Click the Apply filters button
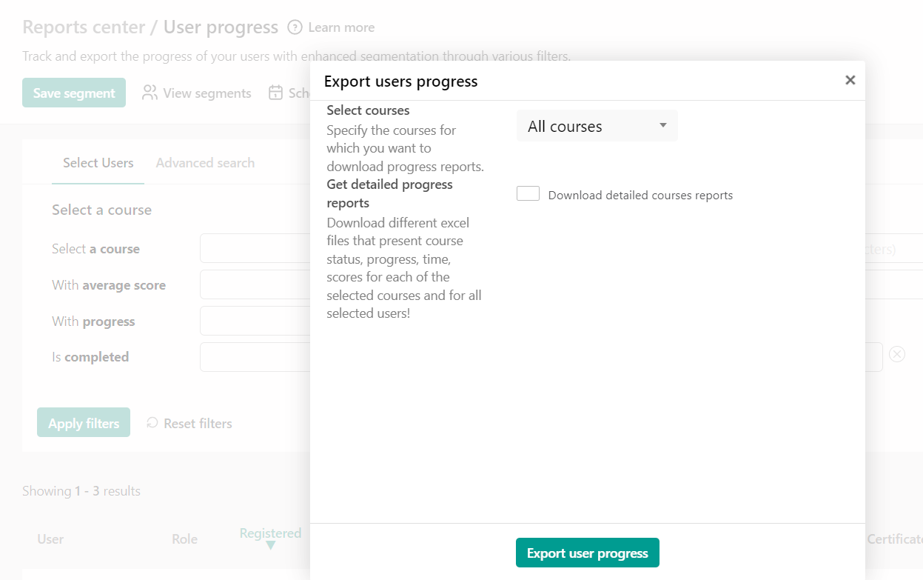This screenshot has width=923, height=580. tap(83, 423)
